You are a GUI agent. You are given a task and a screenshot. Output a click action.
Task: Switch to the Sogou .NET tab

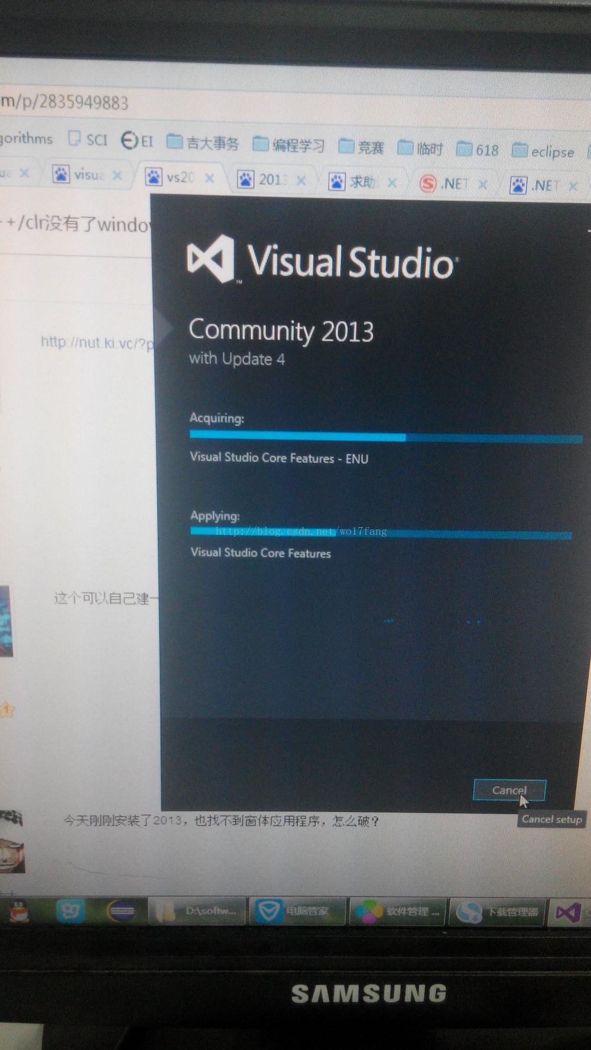tap(454, 184)
